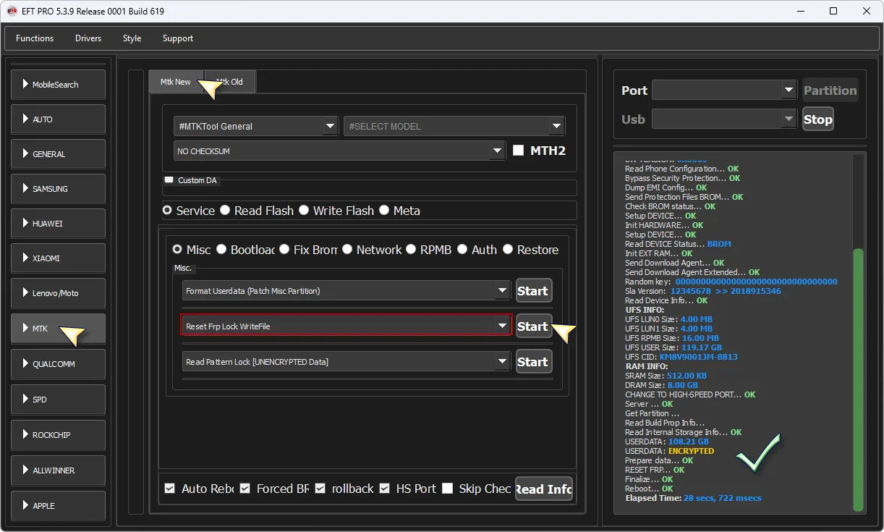Expand the #MTKTool General dropdown
The image size is (884, 532).
(331, 126)
